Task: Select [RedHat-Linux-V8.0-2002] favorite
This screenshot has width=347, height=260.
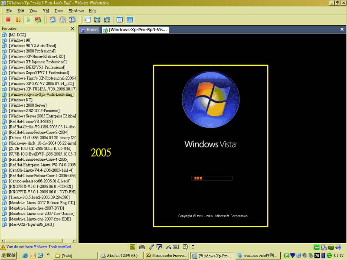Action: (x=31, y=121)
